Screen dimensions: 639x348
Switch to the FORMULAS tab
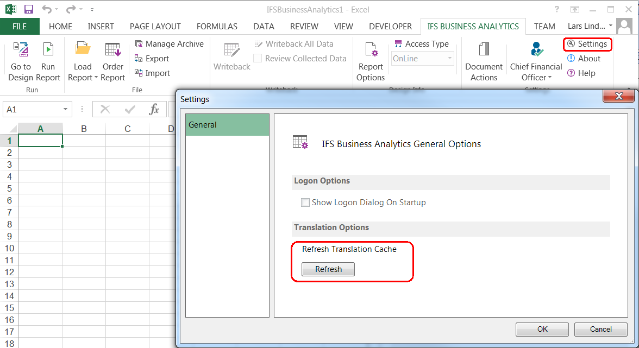click(217, 27)
